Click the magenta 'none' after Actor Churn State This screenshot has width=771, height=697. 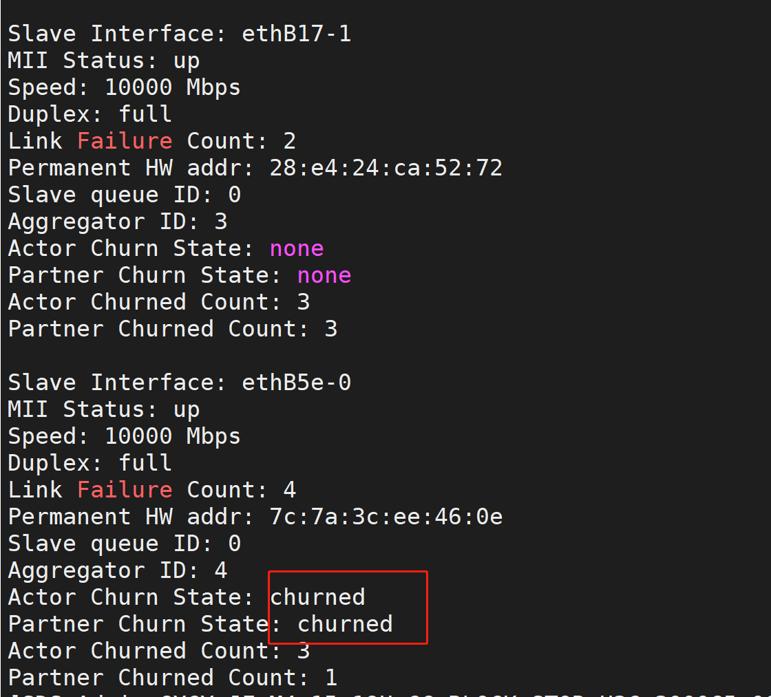297,248
